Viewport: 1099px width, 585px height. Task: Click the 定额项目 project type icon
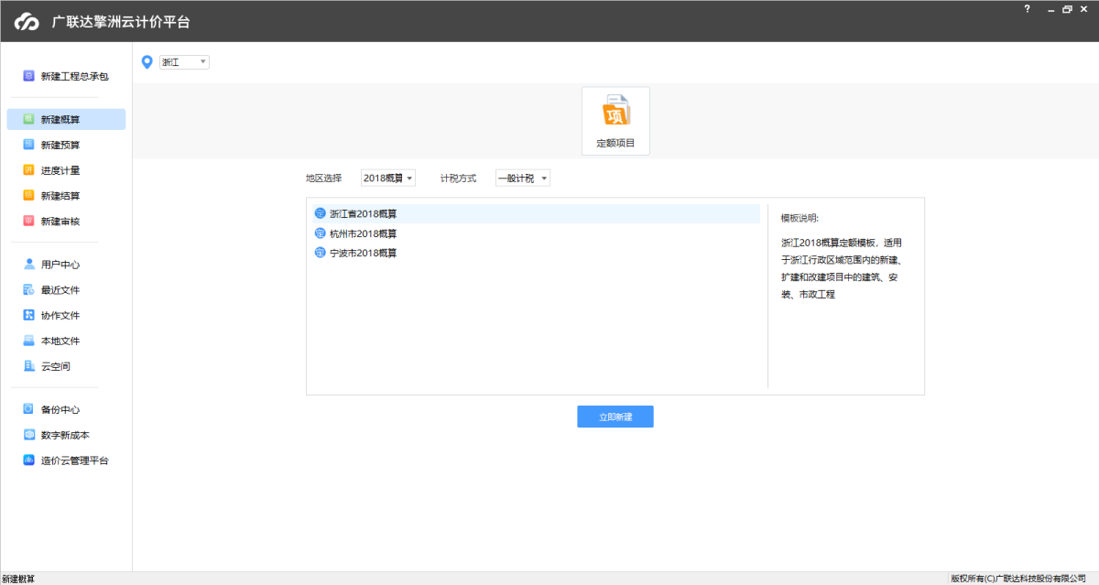(x=615, y=113)
